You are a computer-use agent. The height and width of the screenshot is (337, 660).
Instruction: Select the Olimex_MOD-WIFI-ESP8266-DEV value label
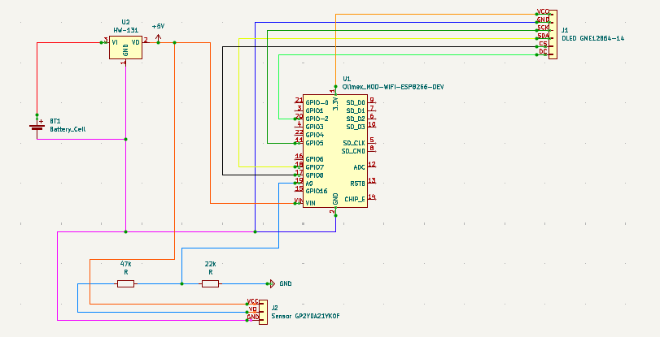(x=393, y=86)
